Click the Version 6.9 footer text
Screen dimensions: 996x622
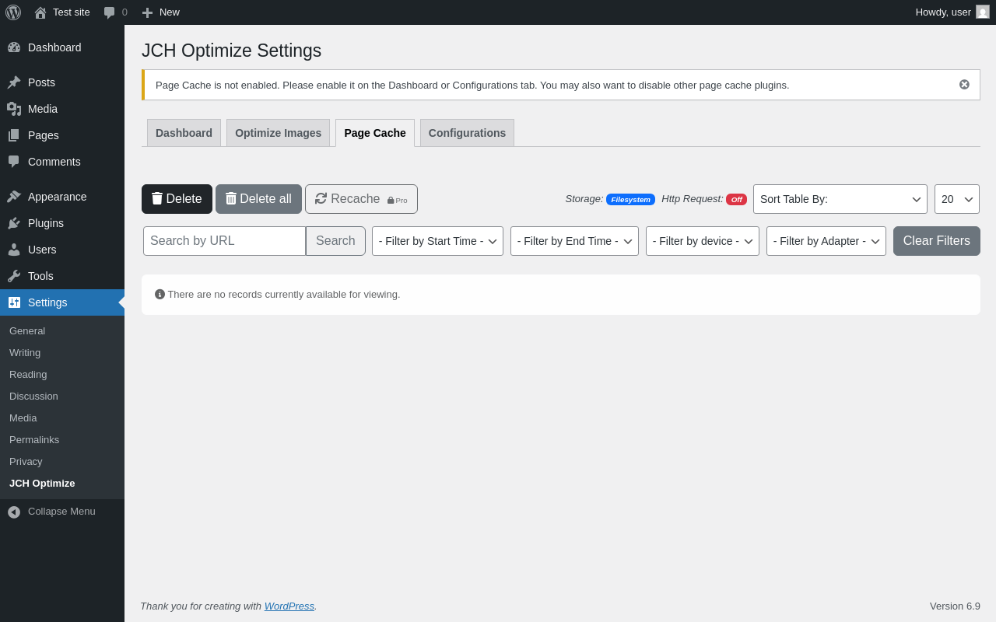tap(955, 606)
